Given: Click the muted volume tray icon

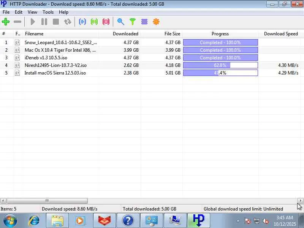Looking at the screenshot, I should click(266, 221).
